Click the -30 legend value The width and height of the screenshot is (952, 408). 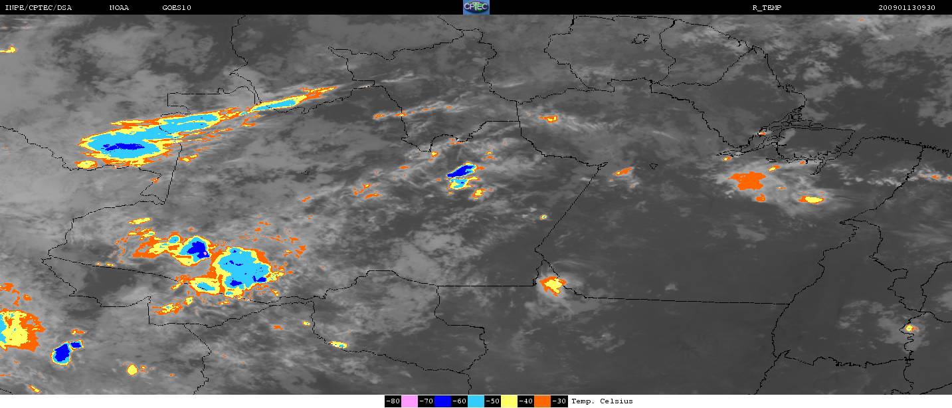pos(559,401)
